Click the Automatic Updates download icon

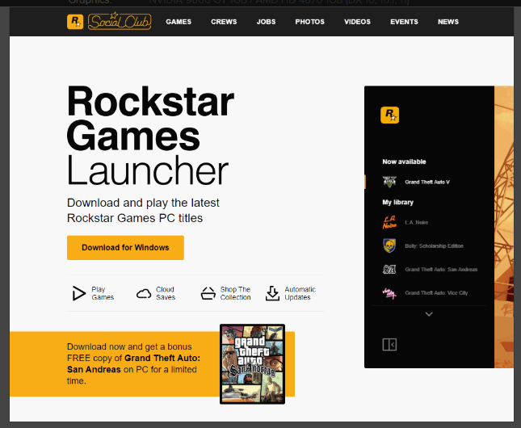(272, 293)
